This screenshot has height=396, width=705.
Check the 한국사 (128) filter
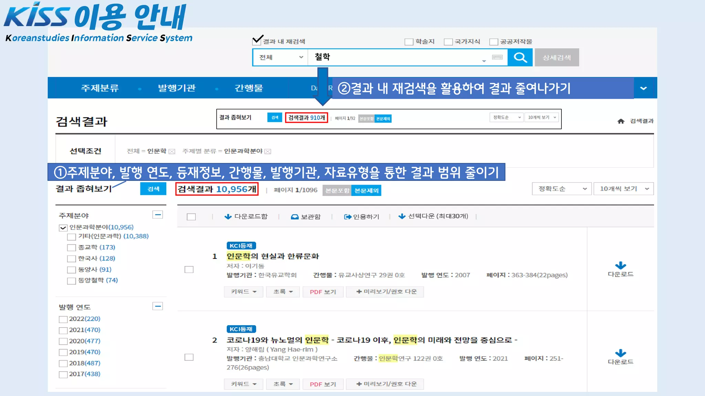point(71,258)
